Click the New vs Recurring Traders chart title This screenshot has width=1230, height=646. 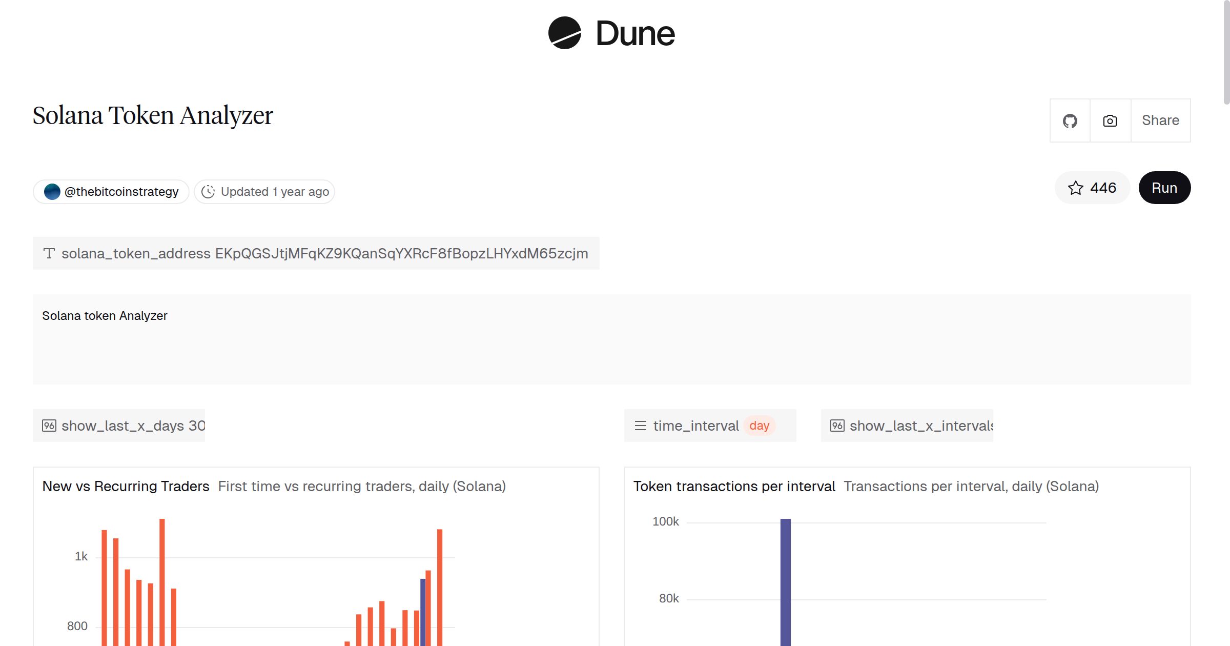(x=126, y=486)
